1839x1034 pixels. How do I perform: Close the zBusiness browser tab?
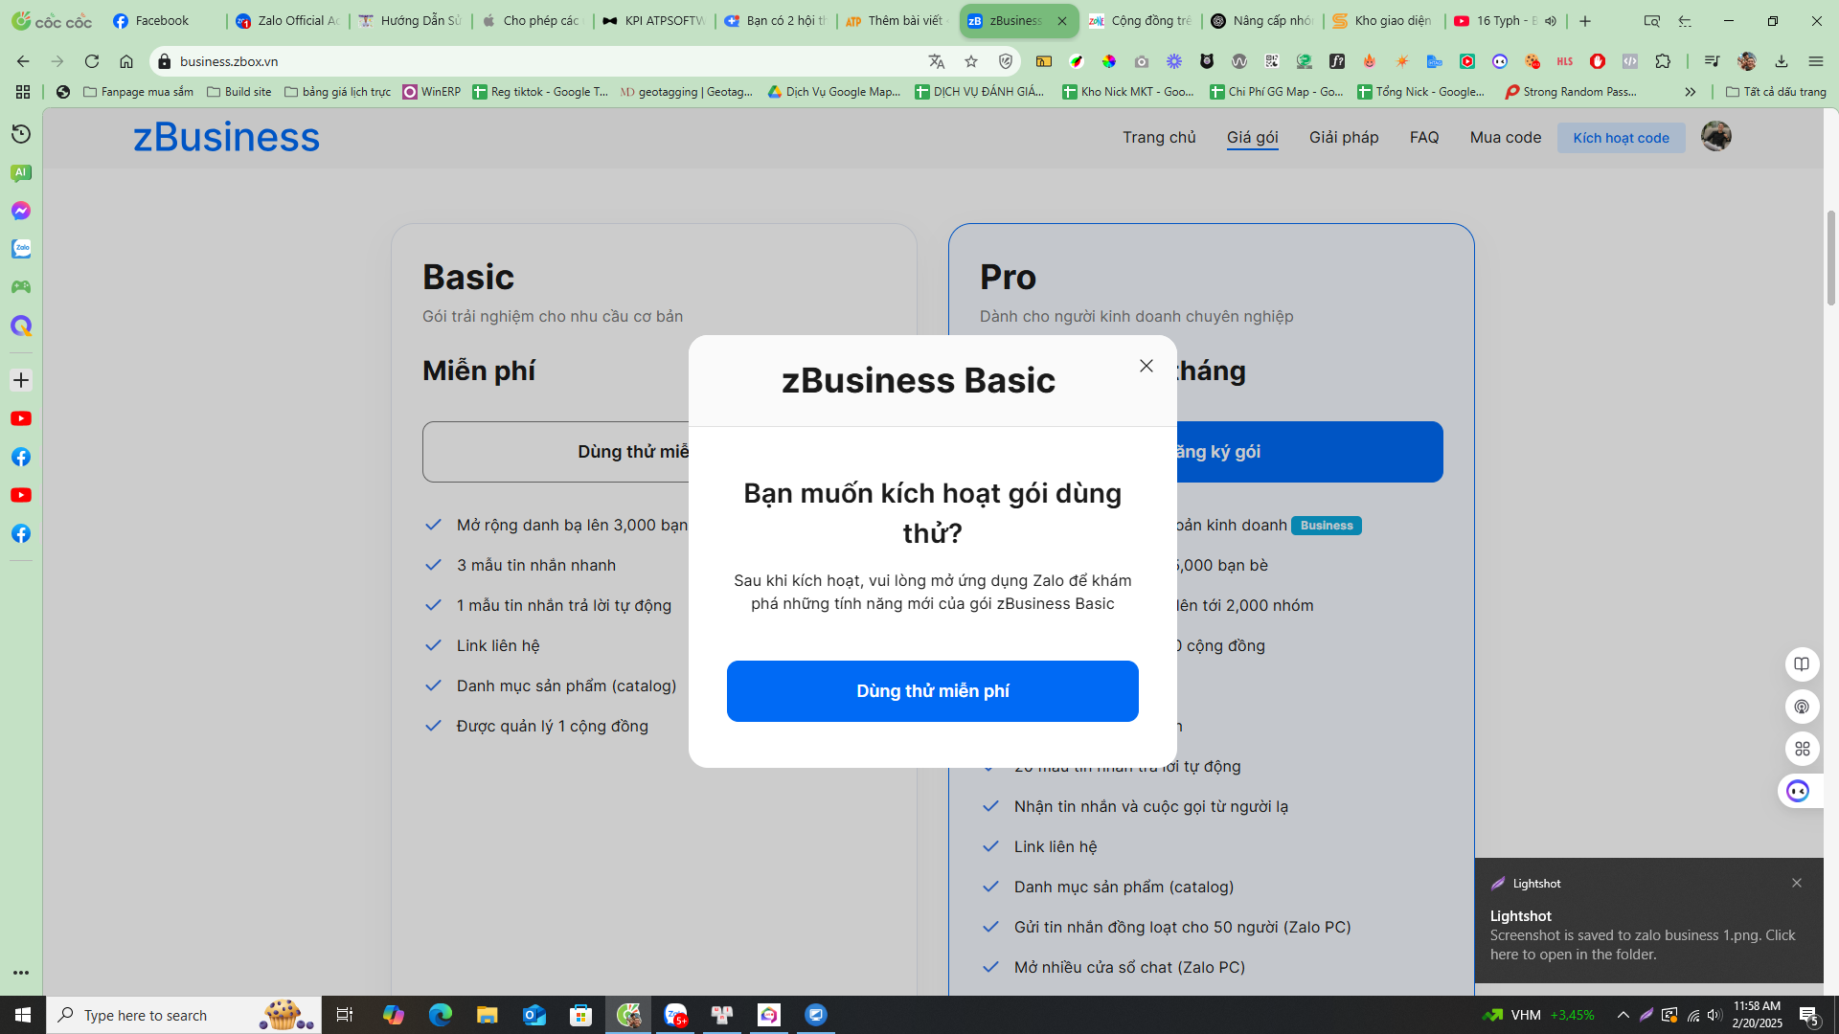(x=1062, y=20)
